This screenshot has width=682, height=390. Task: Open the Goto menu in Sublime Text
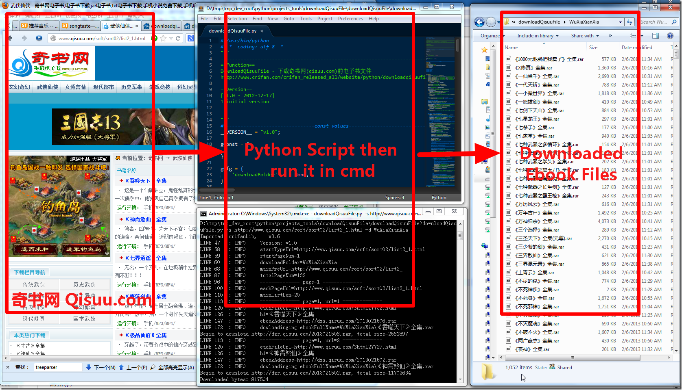pyautogui.click(x=289, y=19)
